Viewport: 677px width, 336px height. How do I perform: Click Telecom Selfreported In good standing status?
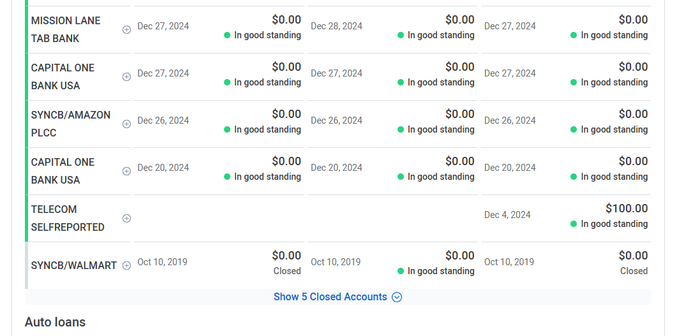pos(609,224)
